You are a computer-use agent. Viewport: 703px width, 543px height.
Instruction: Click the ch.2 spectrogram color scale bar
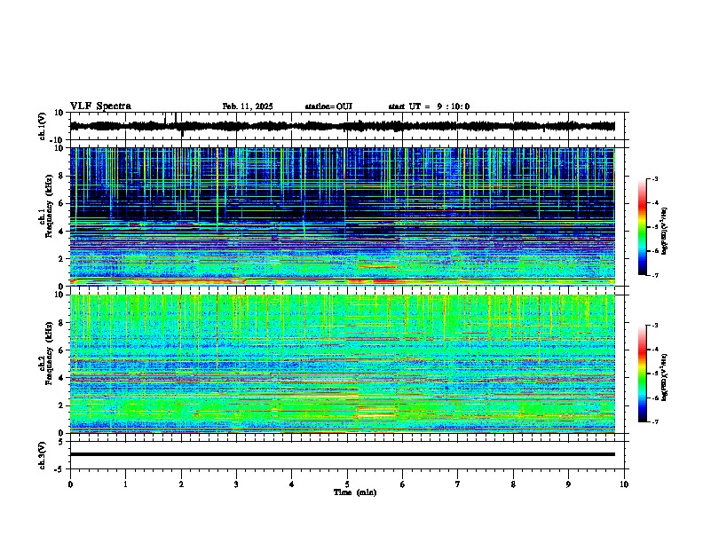[643, 374]
